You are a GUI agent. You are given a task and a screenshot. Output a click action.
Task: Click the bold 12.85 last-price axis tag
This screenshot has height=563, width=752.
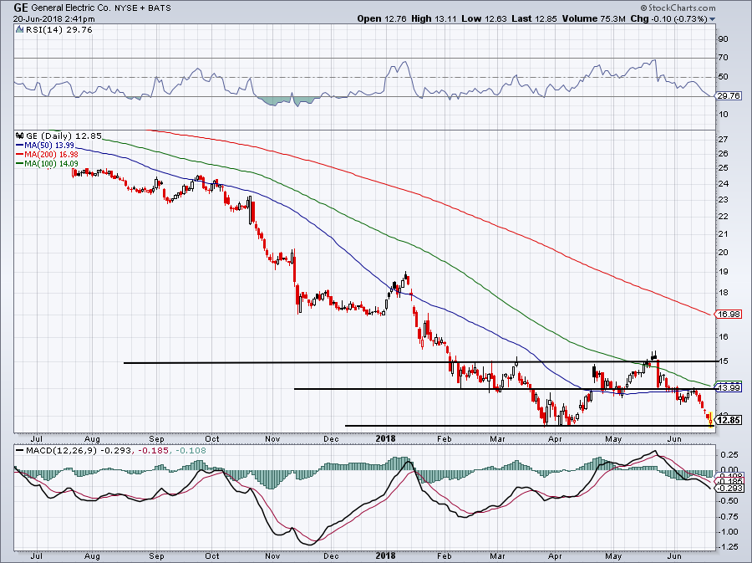coord(729,420)
